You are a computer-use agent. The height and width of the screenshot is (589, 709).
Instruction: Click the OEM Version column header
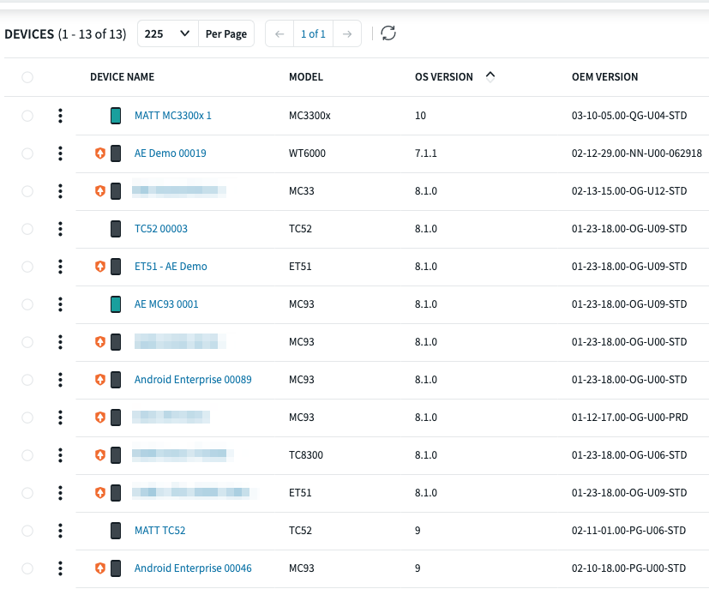pyautogui.click(x=604, y=77)
